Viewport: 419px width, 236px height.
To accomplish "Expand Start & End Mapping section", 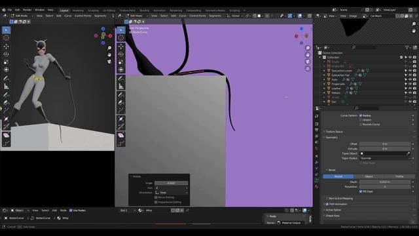I will pyautogui.click(x=340, y=199).
